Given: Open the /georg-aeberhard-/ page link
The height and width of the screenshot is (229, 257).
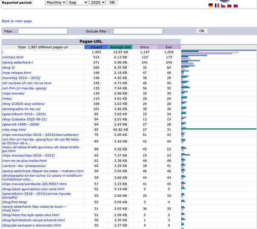Looking at the screenshot, I should point(17,62).
